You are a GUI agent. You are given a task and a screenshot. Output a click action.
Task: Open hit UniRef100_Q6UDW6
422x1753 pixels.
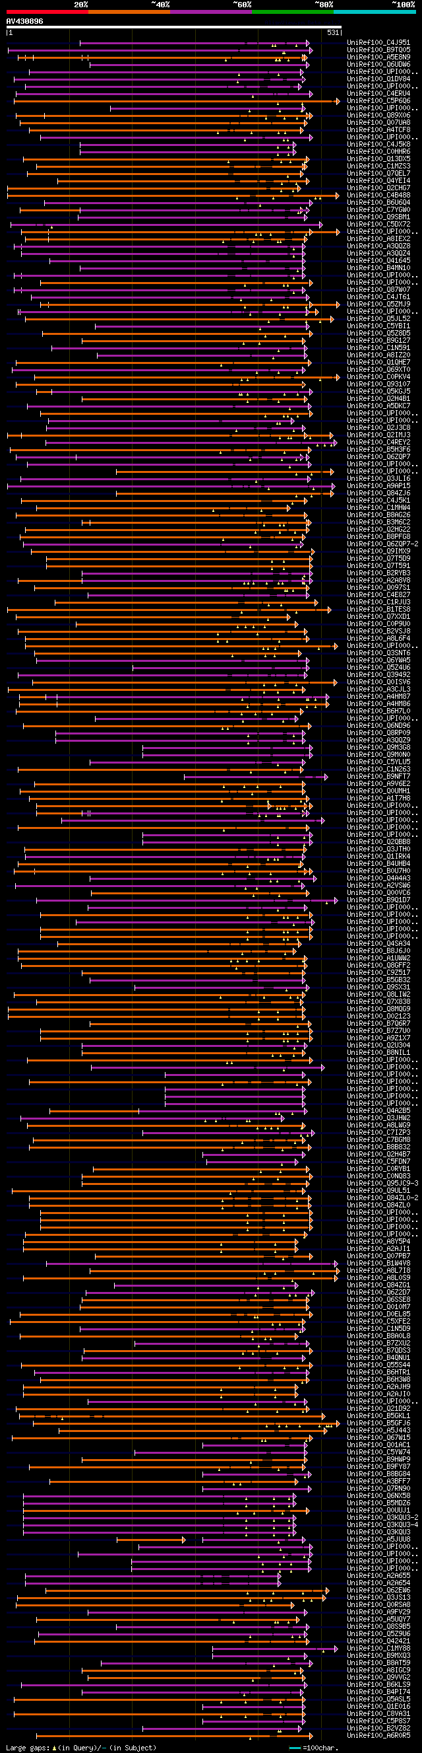(378, 65)
